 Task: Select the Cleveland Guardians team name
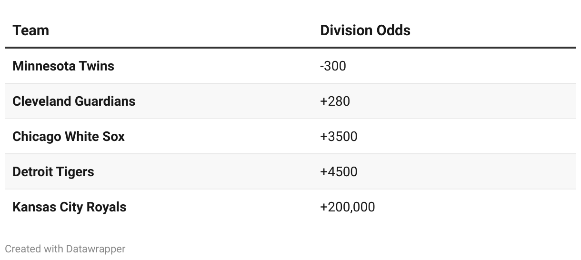point(74,101)
